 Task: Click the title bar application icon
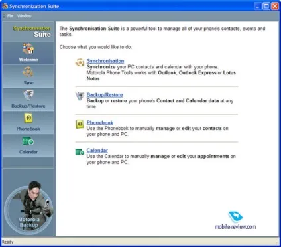tap(5, 6)
